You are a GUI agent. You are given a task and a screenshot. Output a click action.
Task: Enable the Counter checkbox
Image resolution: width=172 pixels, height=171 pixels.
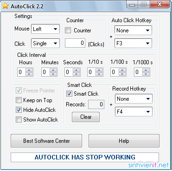pos(68,31)
